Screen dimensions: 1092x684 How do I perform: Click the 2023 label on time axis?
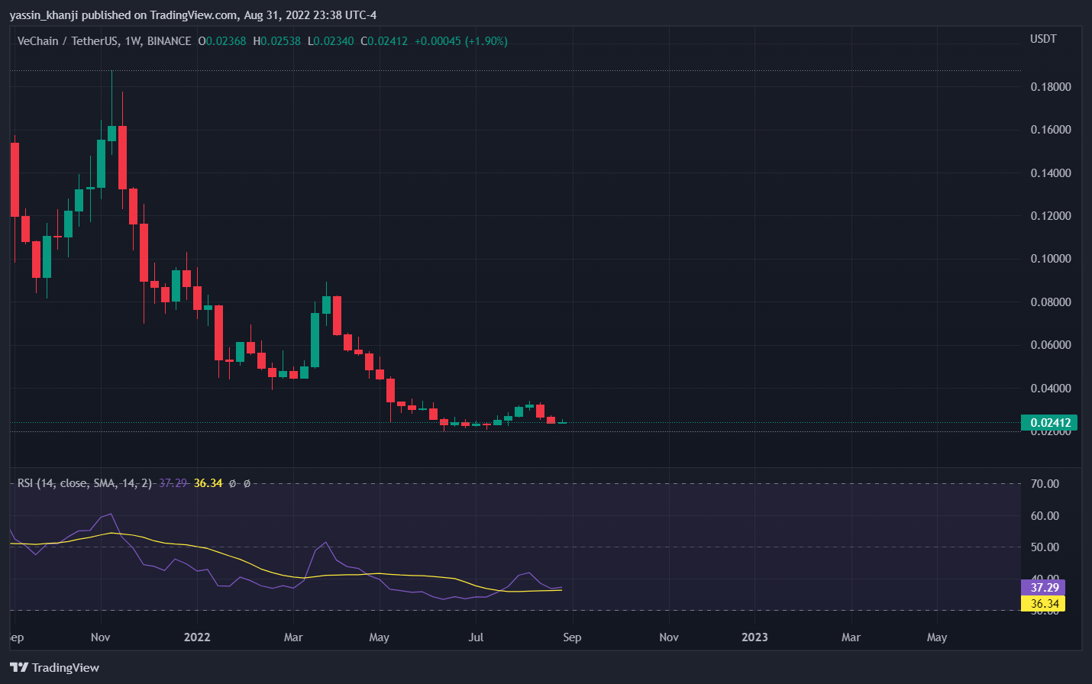pyautogui.click(x=754, y=637)
